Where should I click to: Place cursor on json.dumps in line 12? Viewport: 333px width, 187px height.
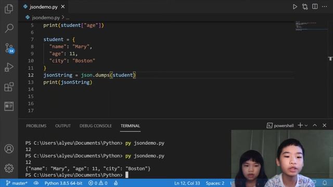[x=95, y=75]
